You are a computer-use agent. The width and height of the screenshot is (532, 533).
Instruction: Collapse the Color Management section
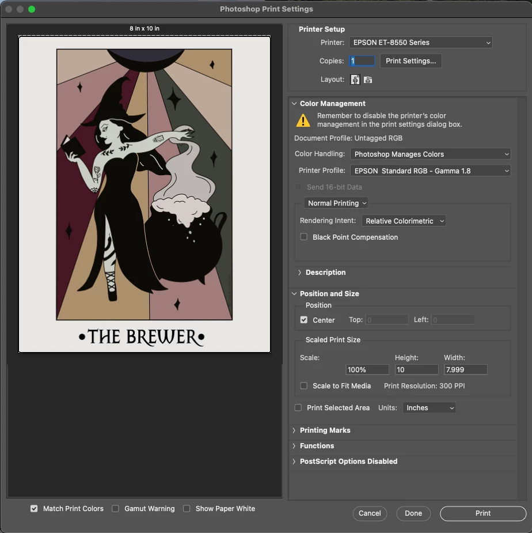[294, 103]
